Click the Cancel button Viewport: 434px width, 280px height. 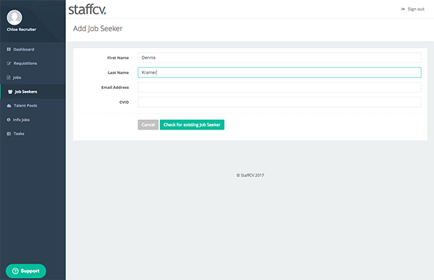point(148,124)
